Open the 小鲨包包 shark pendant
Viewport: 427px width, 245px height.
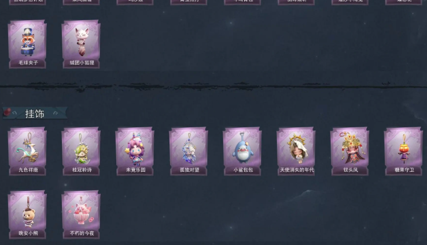[242, 151]
